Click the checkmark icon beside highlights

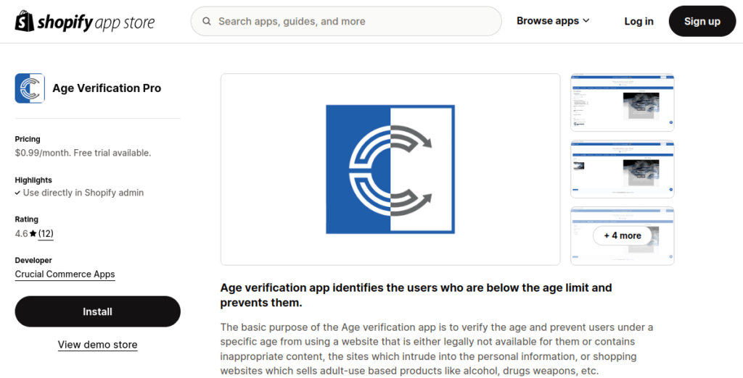coord(17,193)
